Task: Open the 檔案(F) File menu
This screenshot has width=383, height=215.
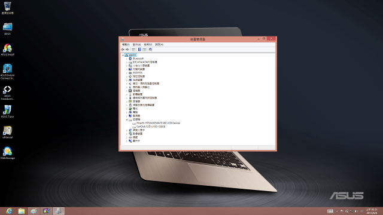Action: coord(126,45)
